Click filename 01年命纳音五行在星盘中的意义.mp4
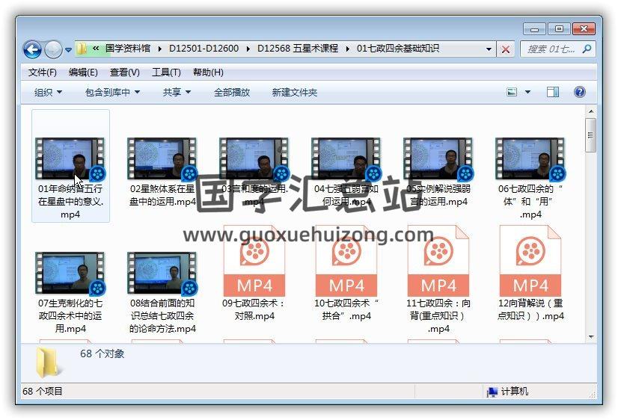Image resolution: width=618 pixels, height=420 pixels. point(70,202)
